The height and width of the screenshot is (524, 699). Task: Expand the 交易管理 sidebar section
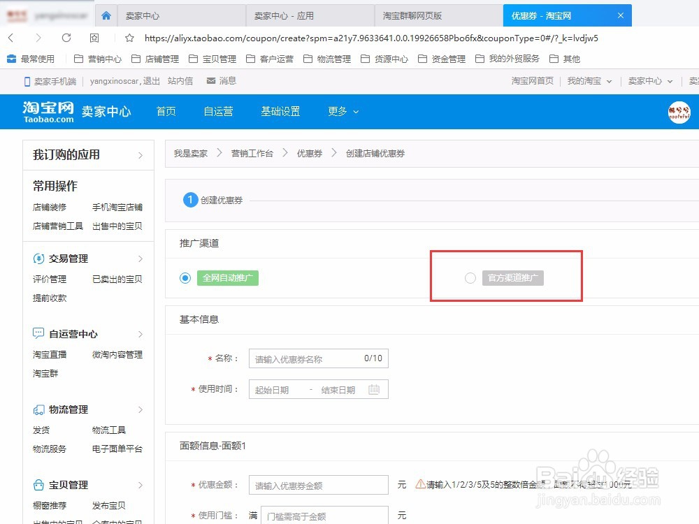66,258
